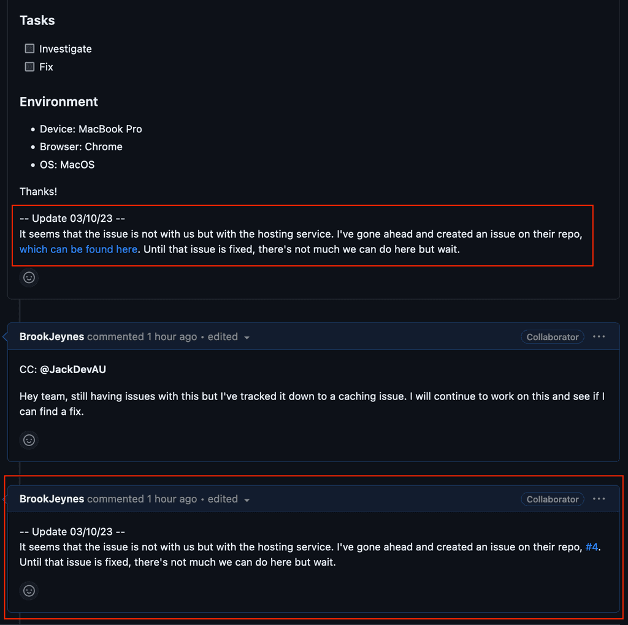Expand the chevron beside edited on the bottom comment
The height and width of the screenshot is (625, 628).
click(x=247, y=499)
